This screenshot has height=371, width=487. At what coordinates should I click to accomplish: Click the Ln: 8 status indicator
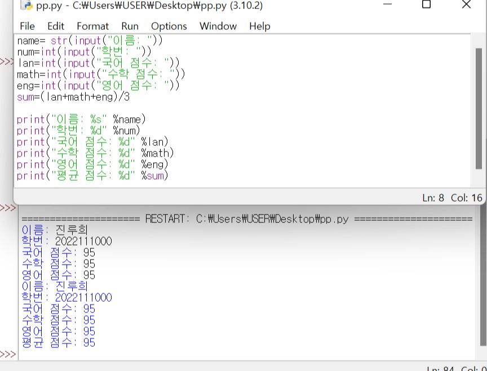tap(433, 198)
